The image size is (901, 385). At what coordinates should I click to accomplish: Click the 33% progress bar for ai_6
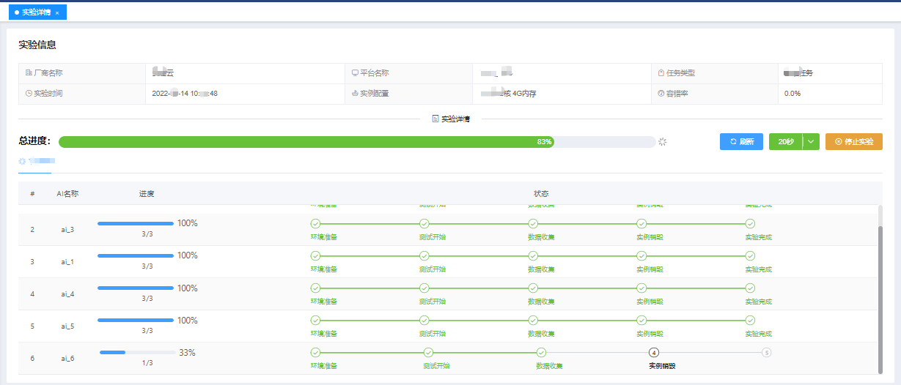coord(137,353)
